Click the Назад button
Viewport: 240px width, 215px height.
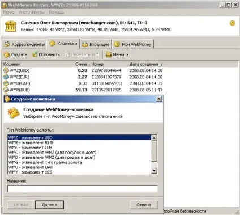coord(21,205)
